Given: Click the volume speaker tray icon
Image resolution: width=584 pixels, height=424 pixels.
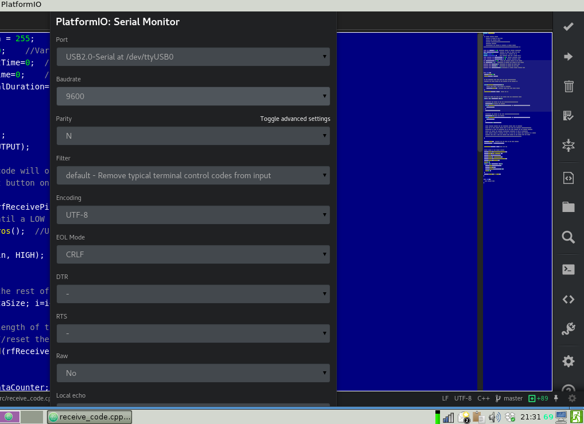Looking at the screenshot, I should pos(495,417).
